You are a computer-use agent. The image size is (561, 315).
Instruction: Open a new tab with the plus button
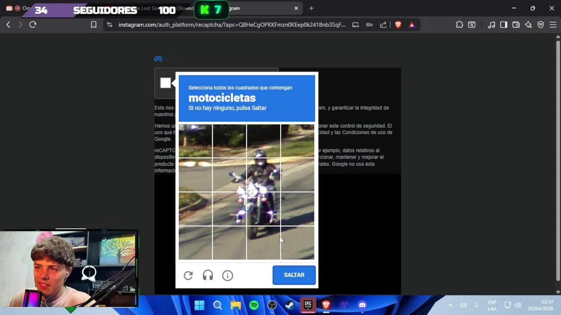[x=311, y=8]
